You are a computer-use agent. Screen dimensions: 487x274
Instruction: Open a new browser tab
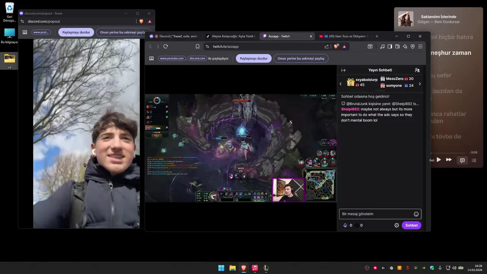(377, 36)
